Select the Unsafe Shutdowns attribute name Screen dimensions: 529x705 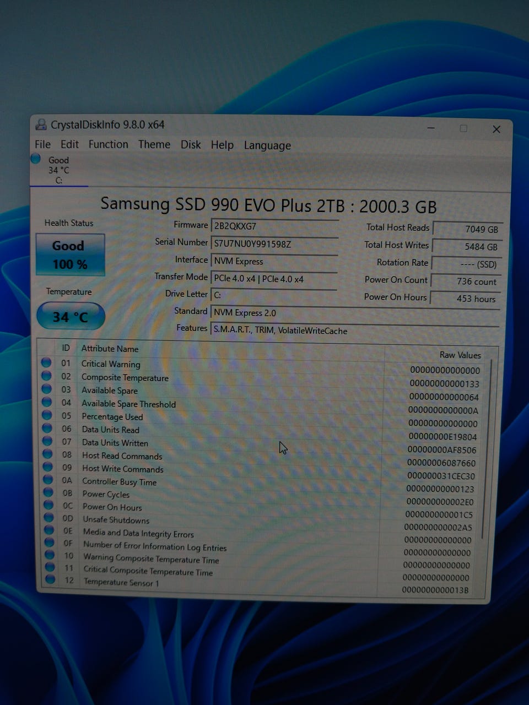[116, 520]
